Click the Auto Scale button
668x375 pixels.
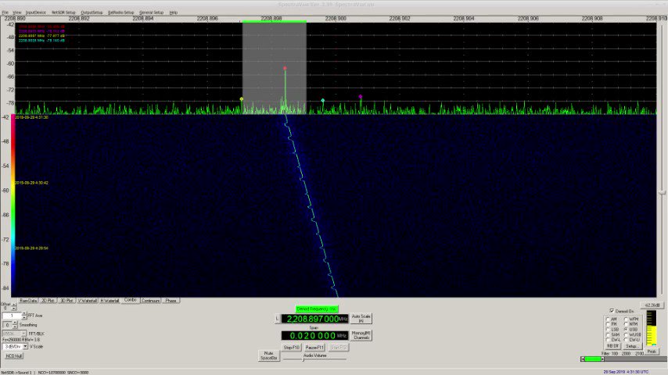pos(361,319)
